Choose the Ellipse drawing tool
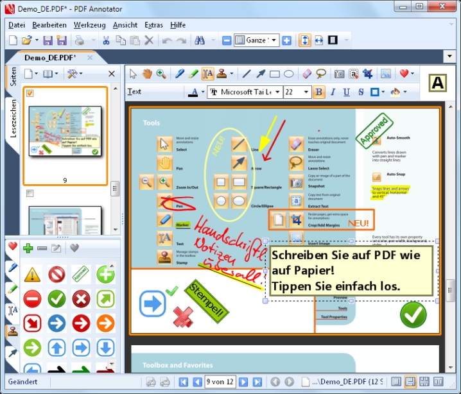Viewport: 461px width, 394px height. pyautogui.click(x=289, y=74)
